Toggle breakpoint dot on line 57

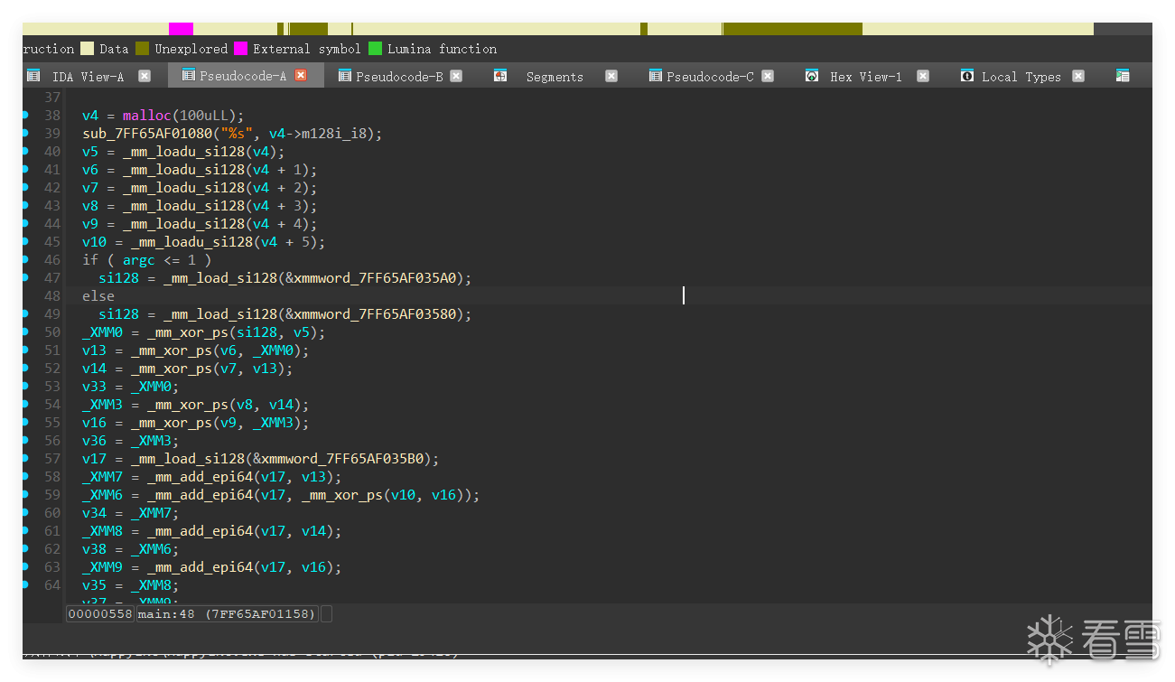[x=25, y=458]
